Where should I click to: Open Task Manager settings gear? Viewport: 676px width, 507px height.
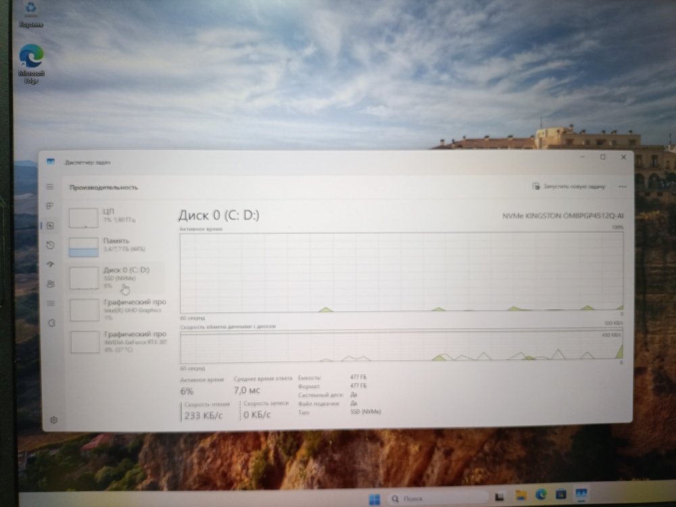pos(54,420)
